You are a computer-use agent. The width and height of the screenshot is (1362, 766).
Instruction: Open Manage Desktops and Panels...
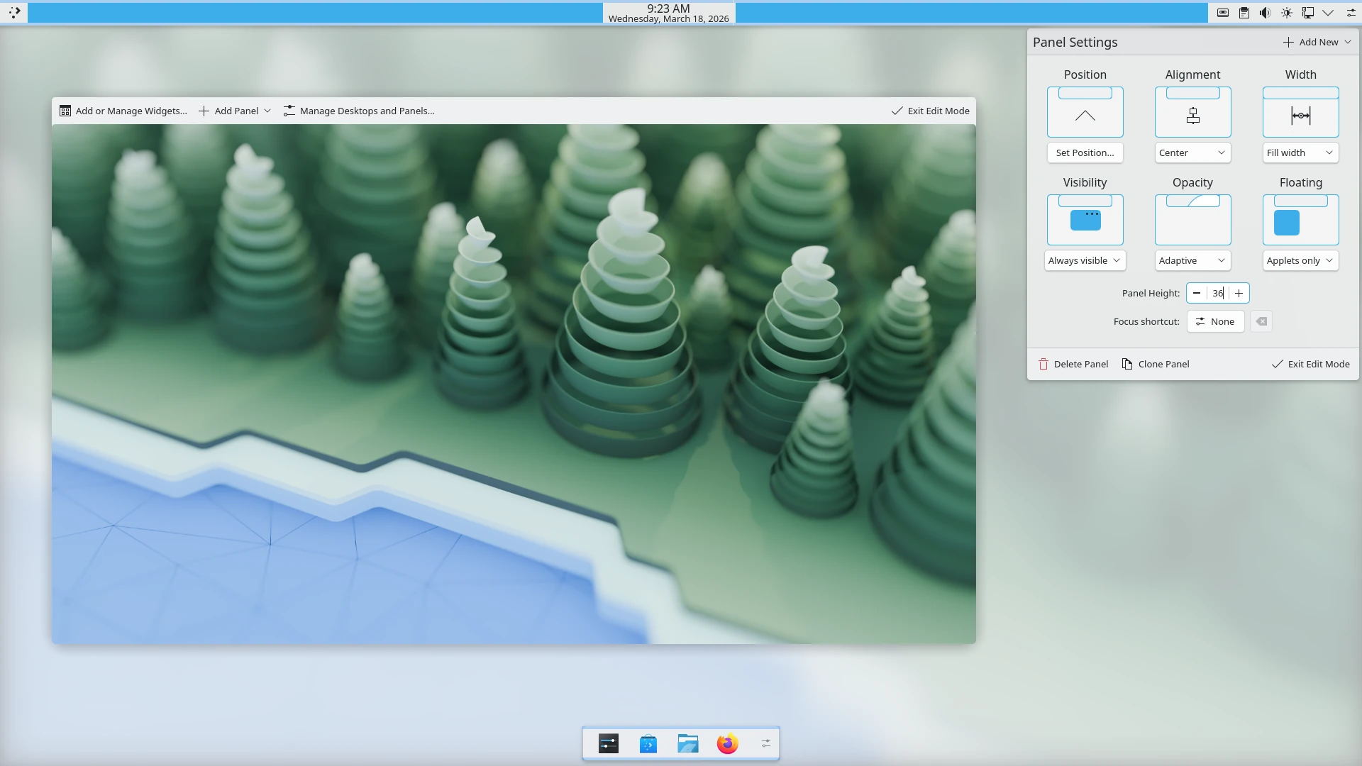click(359, 111)
